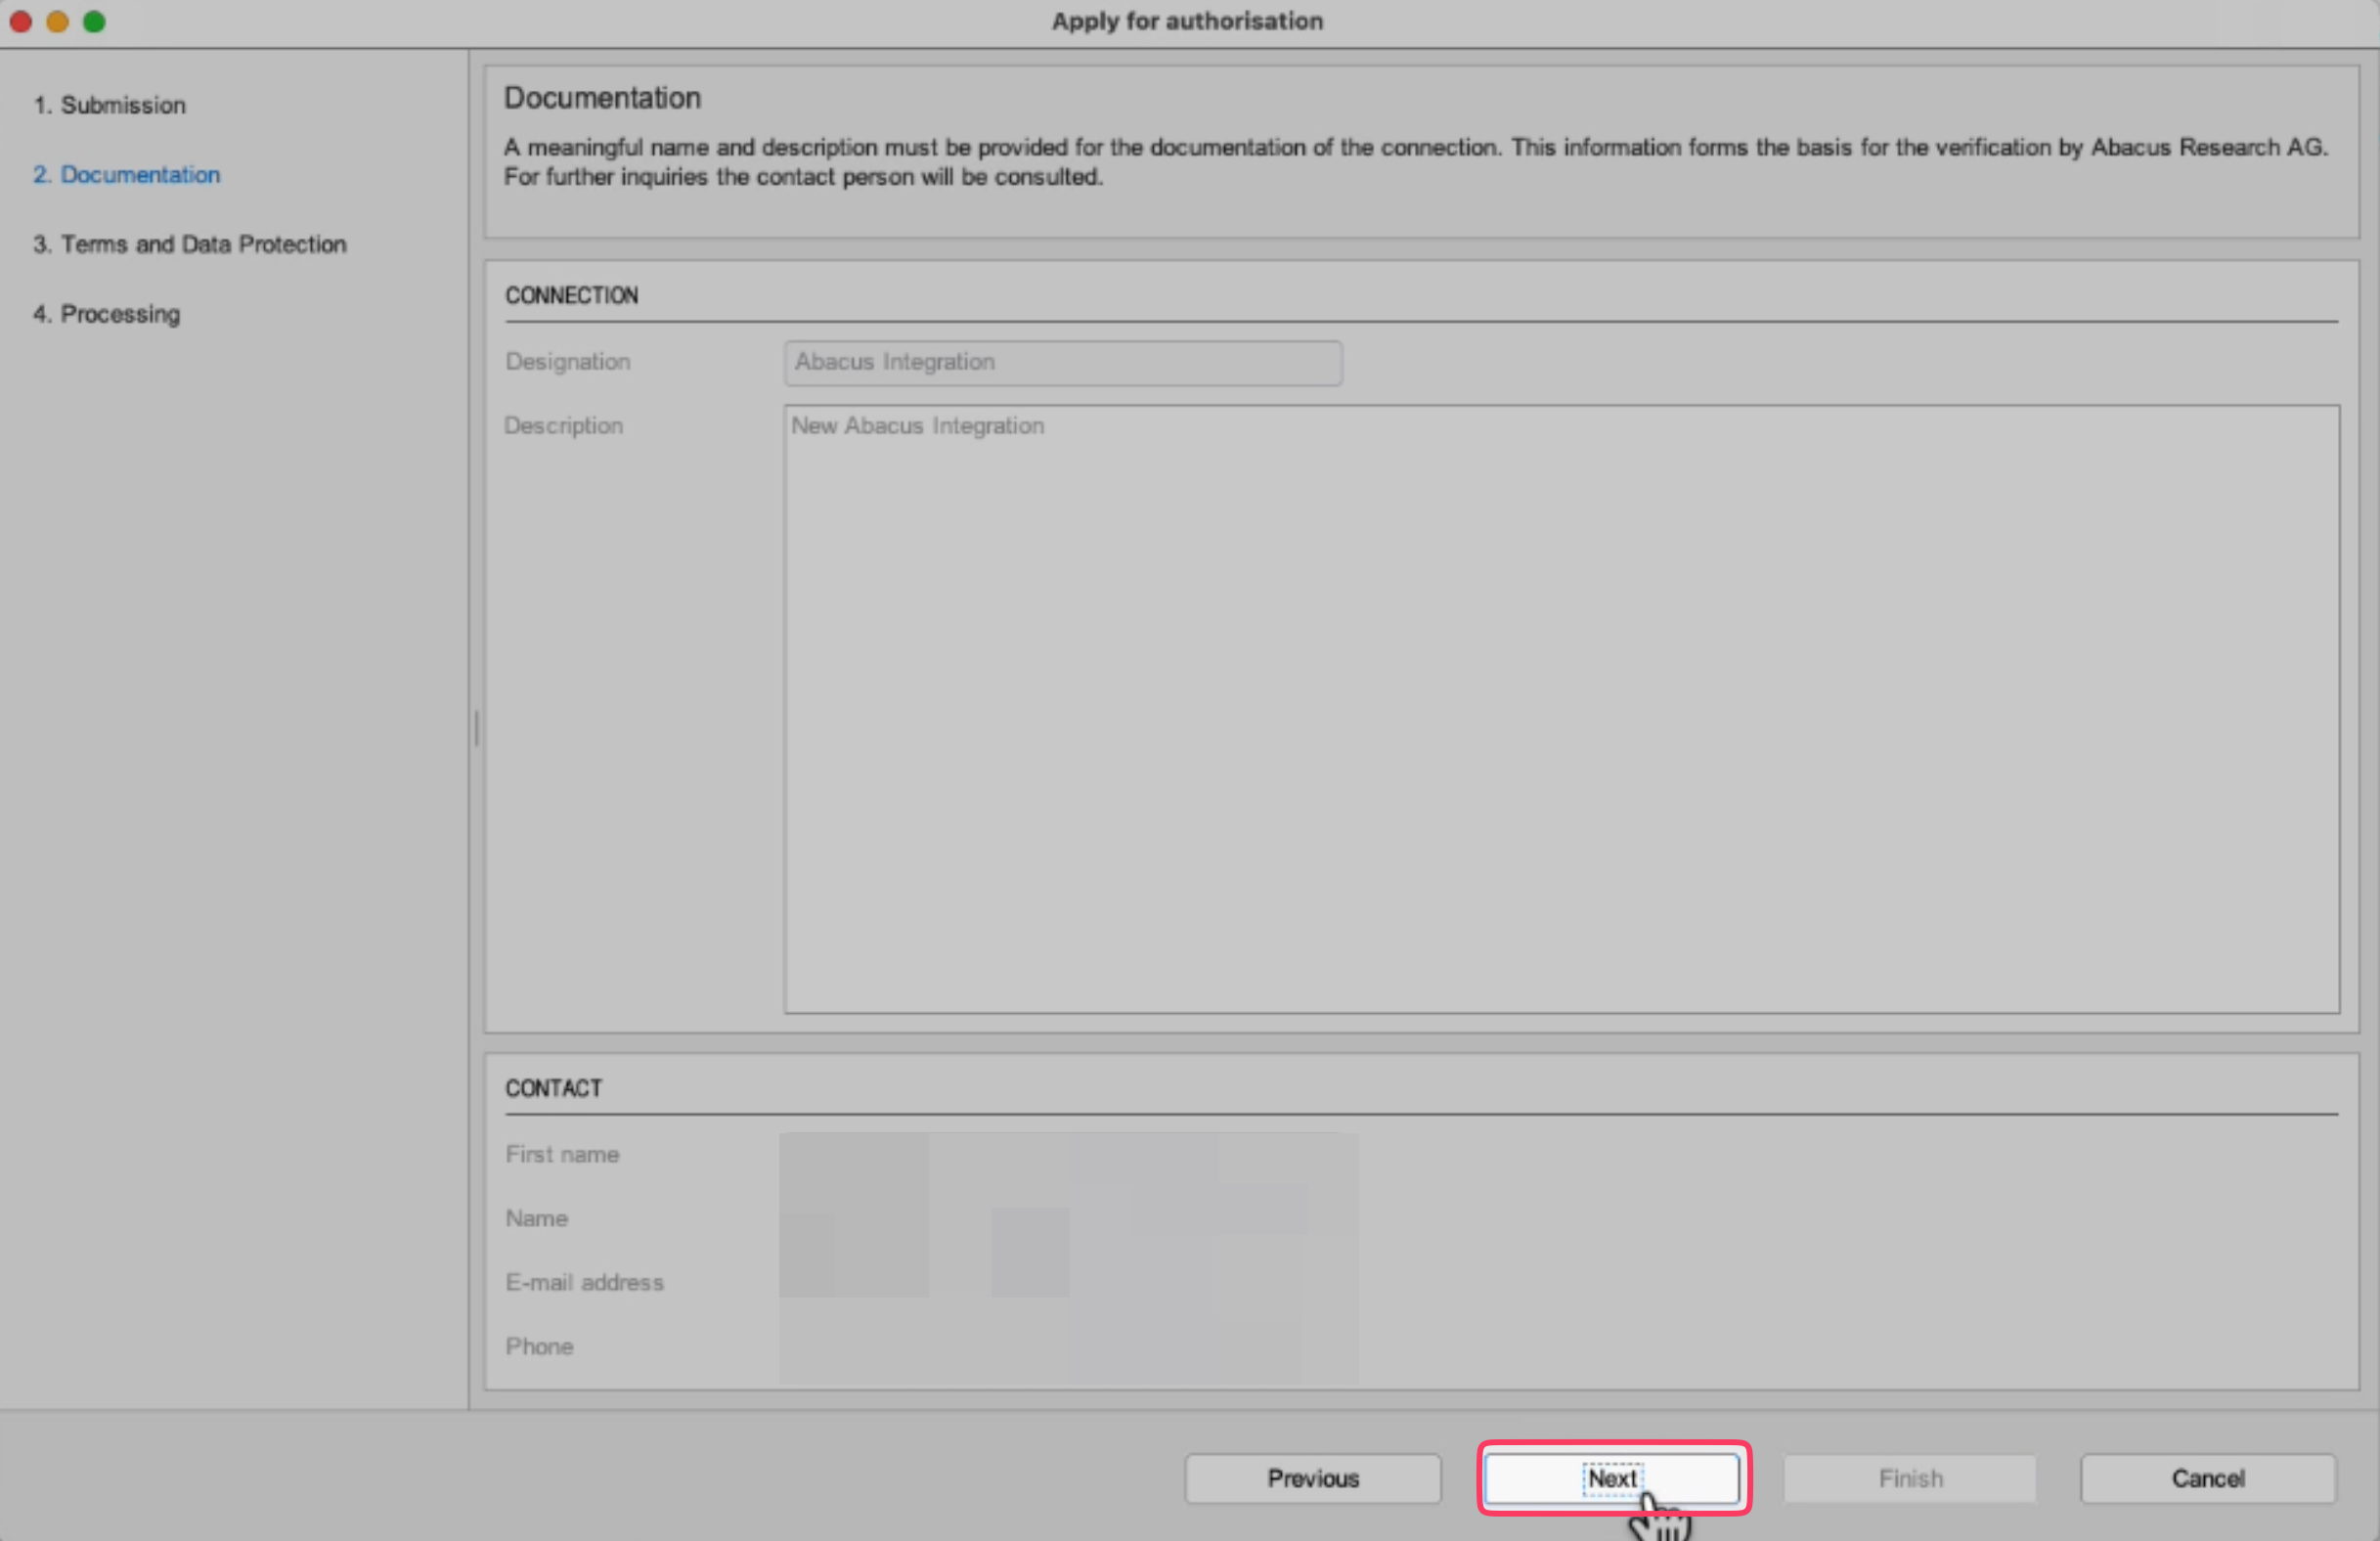Click the Phone label
Image resolution: width=2380 pixels, height=1541 pixels.
pos(539,1346)
